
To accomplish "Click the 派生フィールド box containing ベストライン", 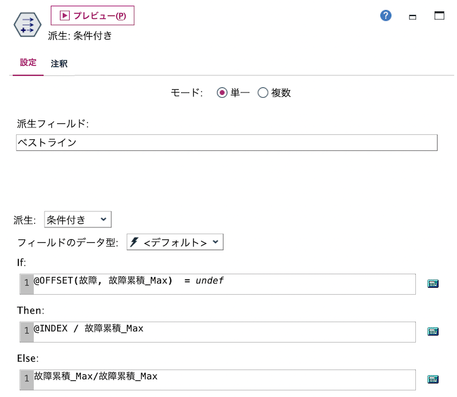I will coord(227,142).
